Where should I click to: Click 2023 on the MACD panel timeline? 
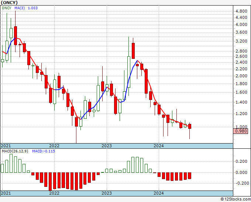107,193
